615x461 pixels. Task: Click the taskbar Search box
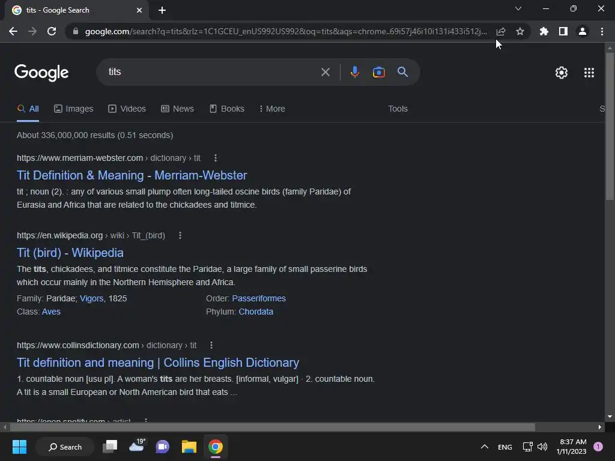(65, 447)
